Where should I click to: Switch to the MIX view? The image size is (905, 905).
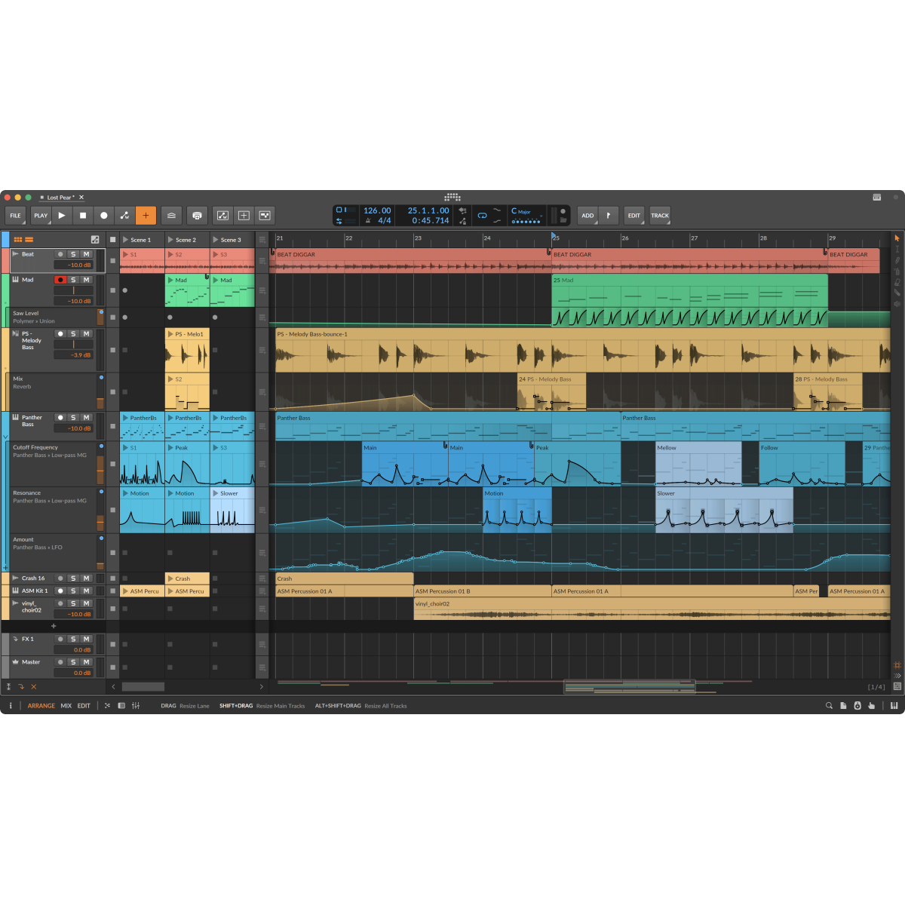click(x=66, y=706)
